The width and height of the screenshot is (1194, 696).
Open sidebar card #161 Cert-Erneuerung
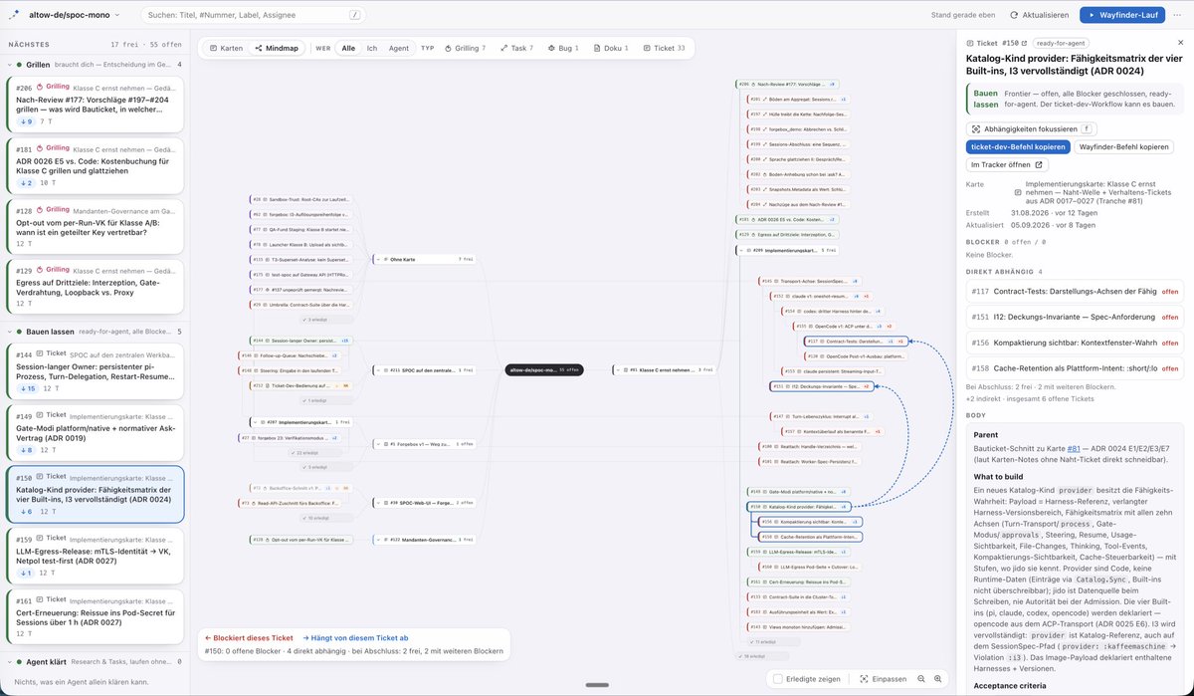click(x=94, y=616)
